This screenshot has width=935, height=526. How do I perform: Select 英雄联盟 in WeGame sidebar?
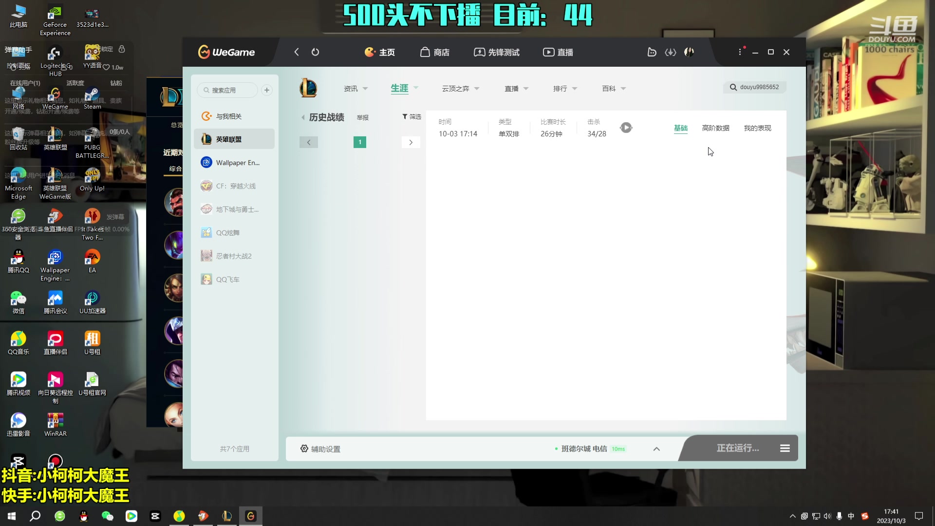234,139
